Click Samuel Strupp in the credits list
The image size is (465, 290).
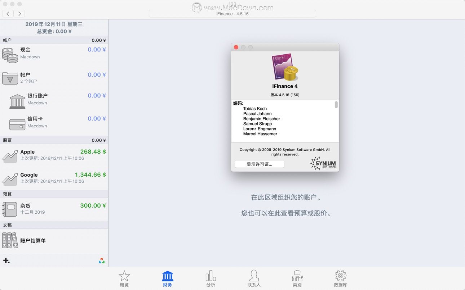(x=258, y=124)
